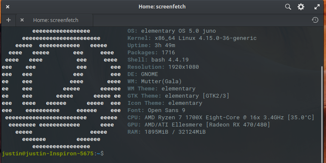
Task: Select the Home: screenfetch tab
Action: tap(54, 20)
